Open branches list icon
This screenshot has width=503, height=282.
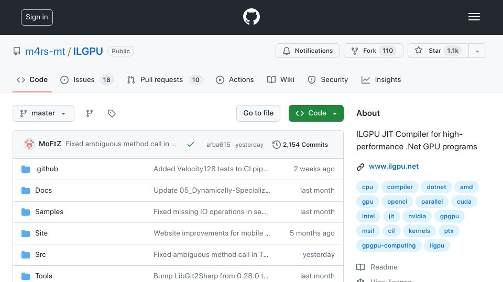click(90, 113)
